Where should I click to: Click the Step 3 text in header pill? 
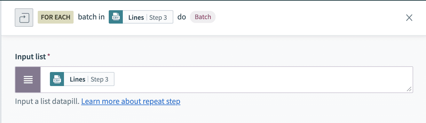tap(158, 18)
